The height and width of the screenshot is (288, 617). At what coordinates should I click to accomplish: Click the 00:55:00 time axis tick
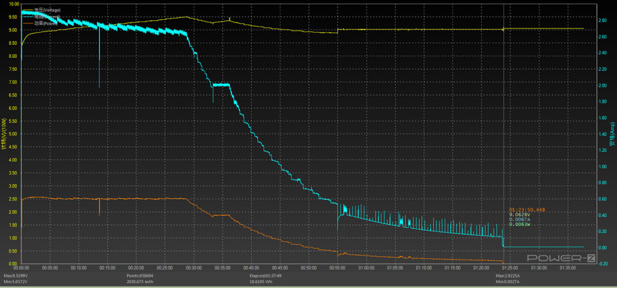pyautogui.click(x=337, y=268)
